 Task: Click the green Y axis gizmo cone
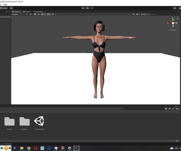click(x=173, y=20)
